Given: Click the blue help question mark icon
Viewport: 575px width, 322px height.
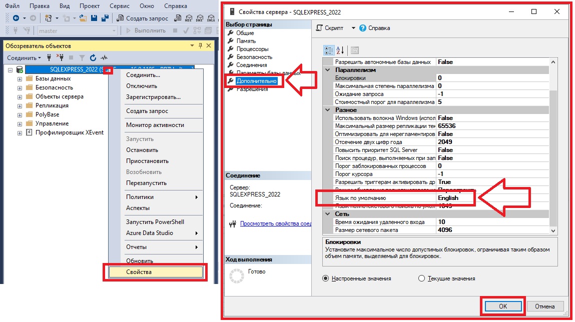Looking at the screenshot, I should pyautogui.click(x=362, y=28).
